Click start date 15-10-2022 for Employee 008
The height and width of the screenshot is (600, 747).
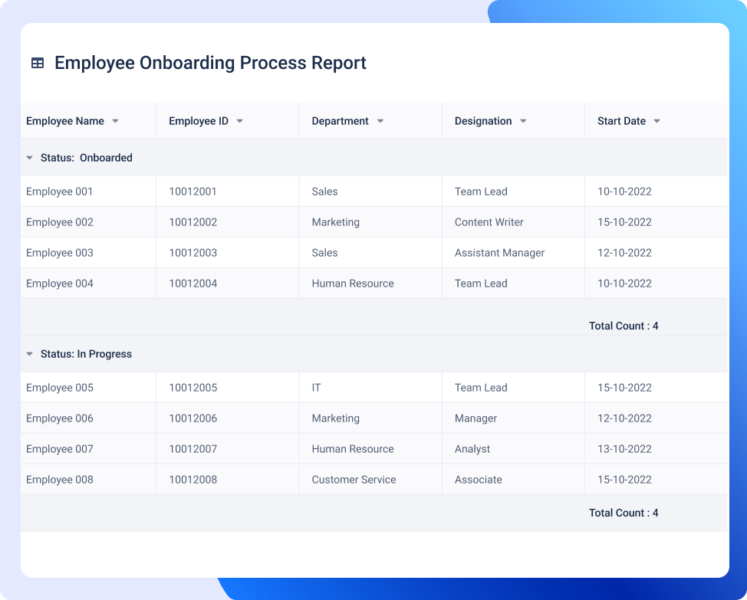pyautogui.click(x=624, y=480)
